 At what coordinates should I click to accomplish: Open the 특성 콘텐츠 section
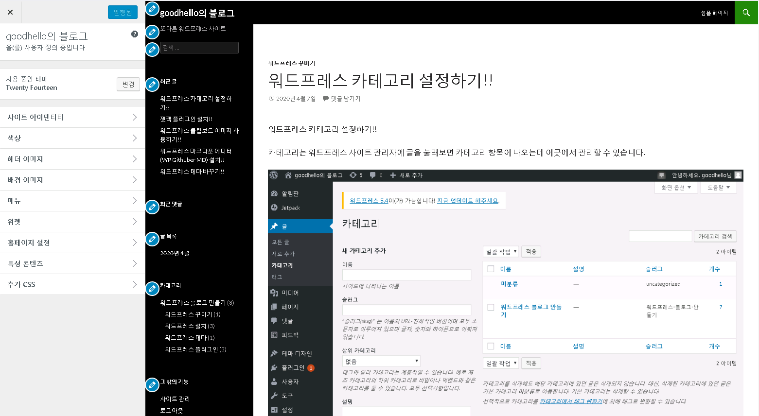click(72, 263)
